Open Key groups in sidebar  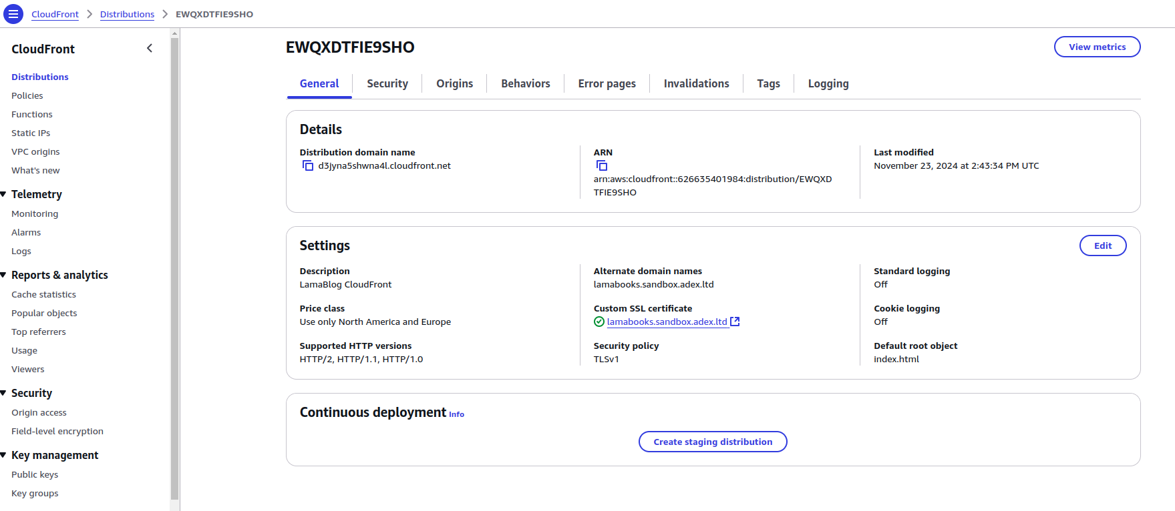[35, 493]
